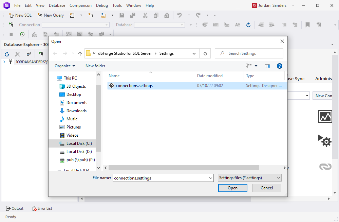The width and height of the screenshot is (339, 222).
Task: Open the Connection combo box
Action: [76, 25]
